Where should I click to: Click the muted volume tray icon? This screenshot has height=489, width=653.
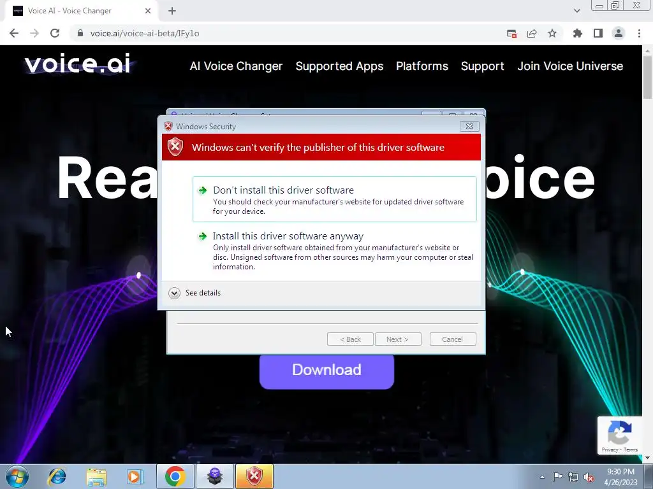(x=589, y=477)
